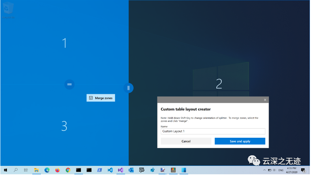Click the volume speaker icon
This screenshot has height=175, width=311.
coord(275,170)
